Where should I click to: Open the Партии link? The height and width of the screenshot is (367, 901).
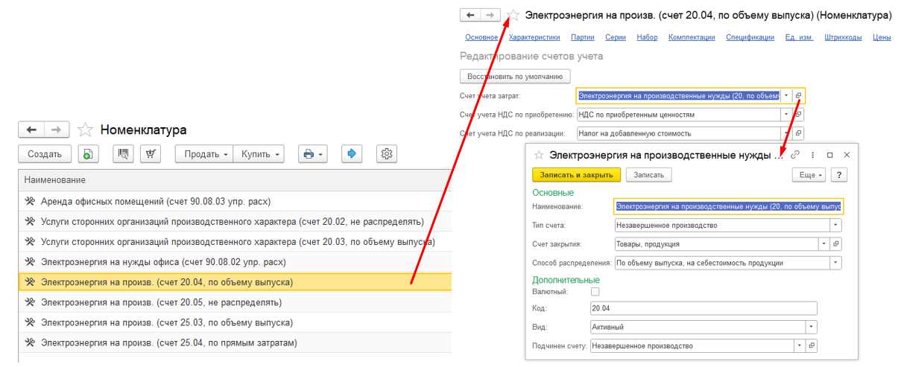(x=583, y=37)
